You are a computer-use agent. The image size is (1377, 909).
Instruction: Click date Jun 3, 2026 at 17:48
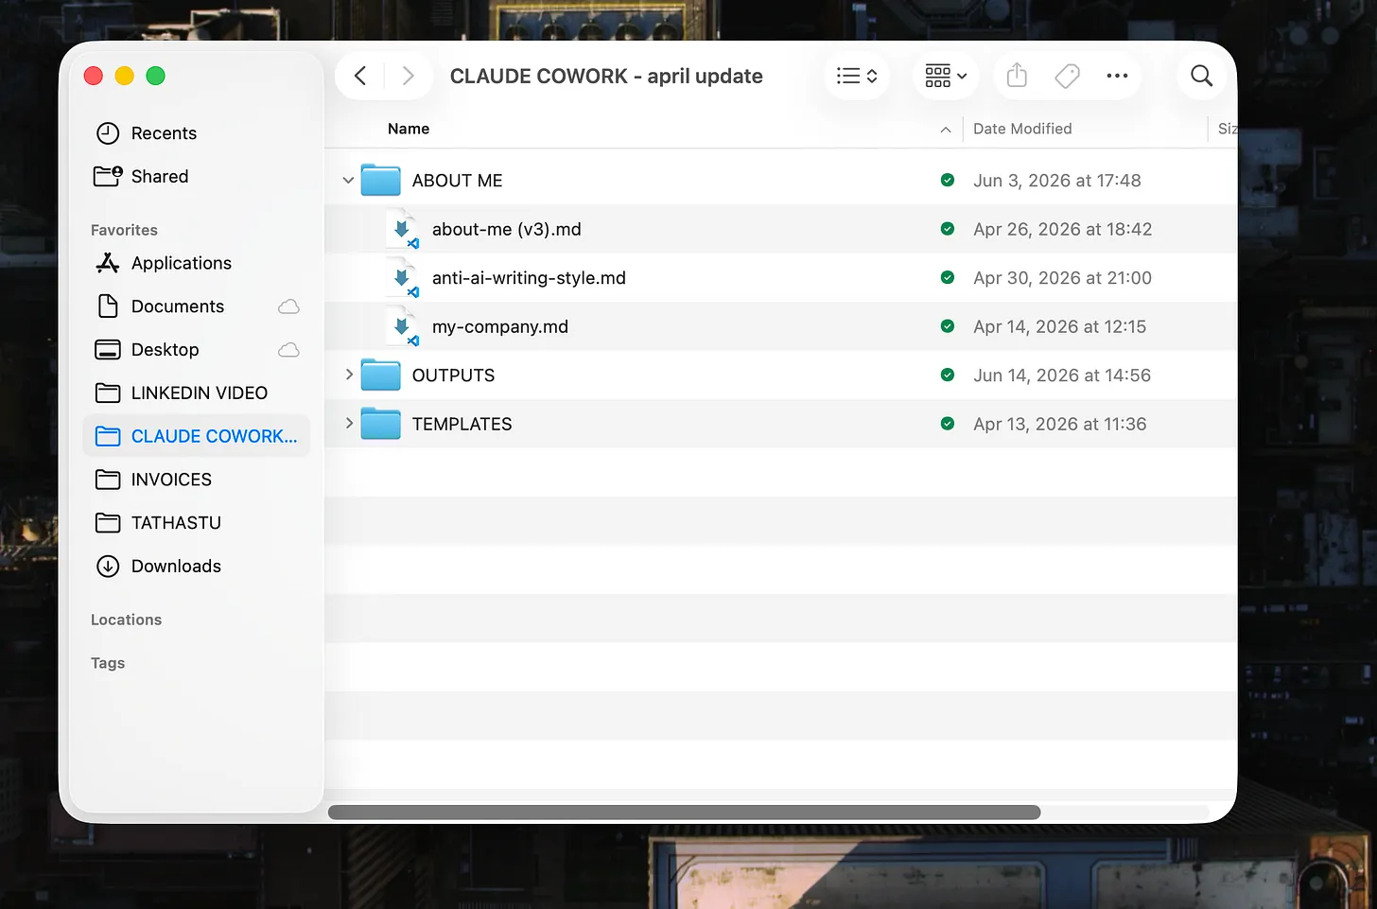pyautogui.click(x=1057, y=181)
